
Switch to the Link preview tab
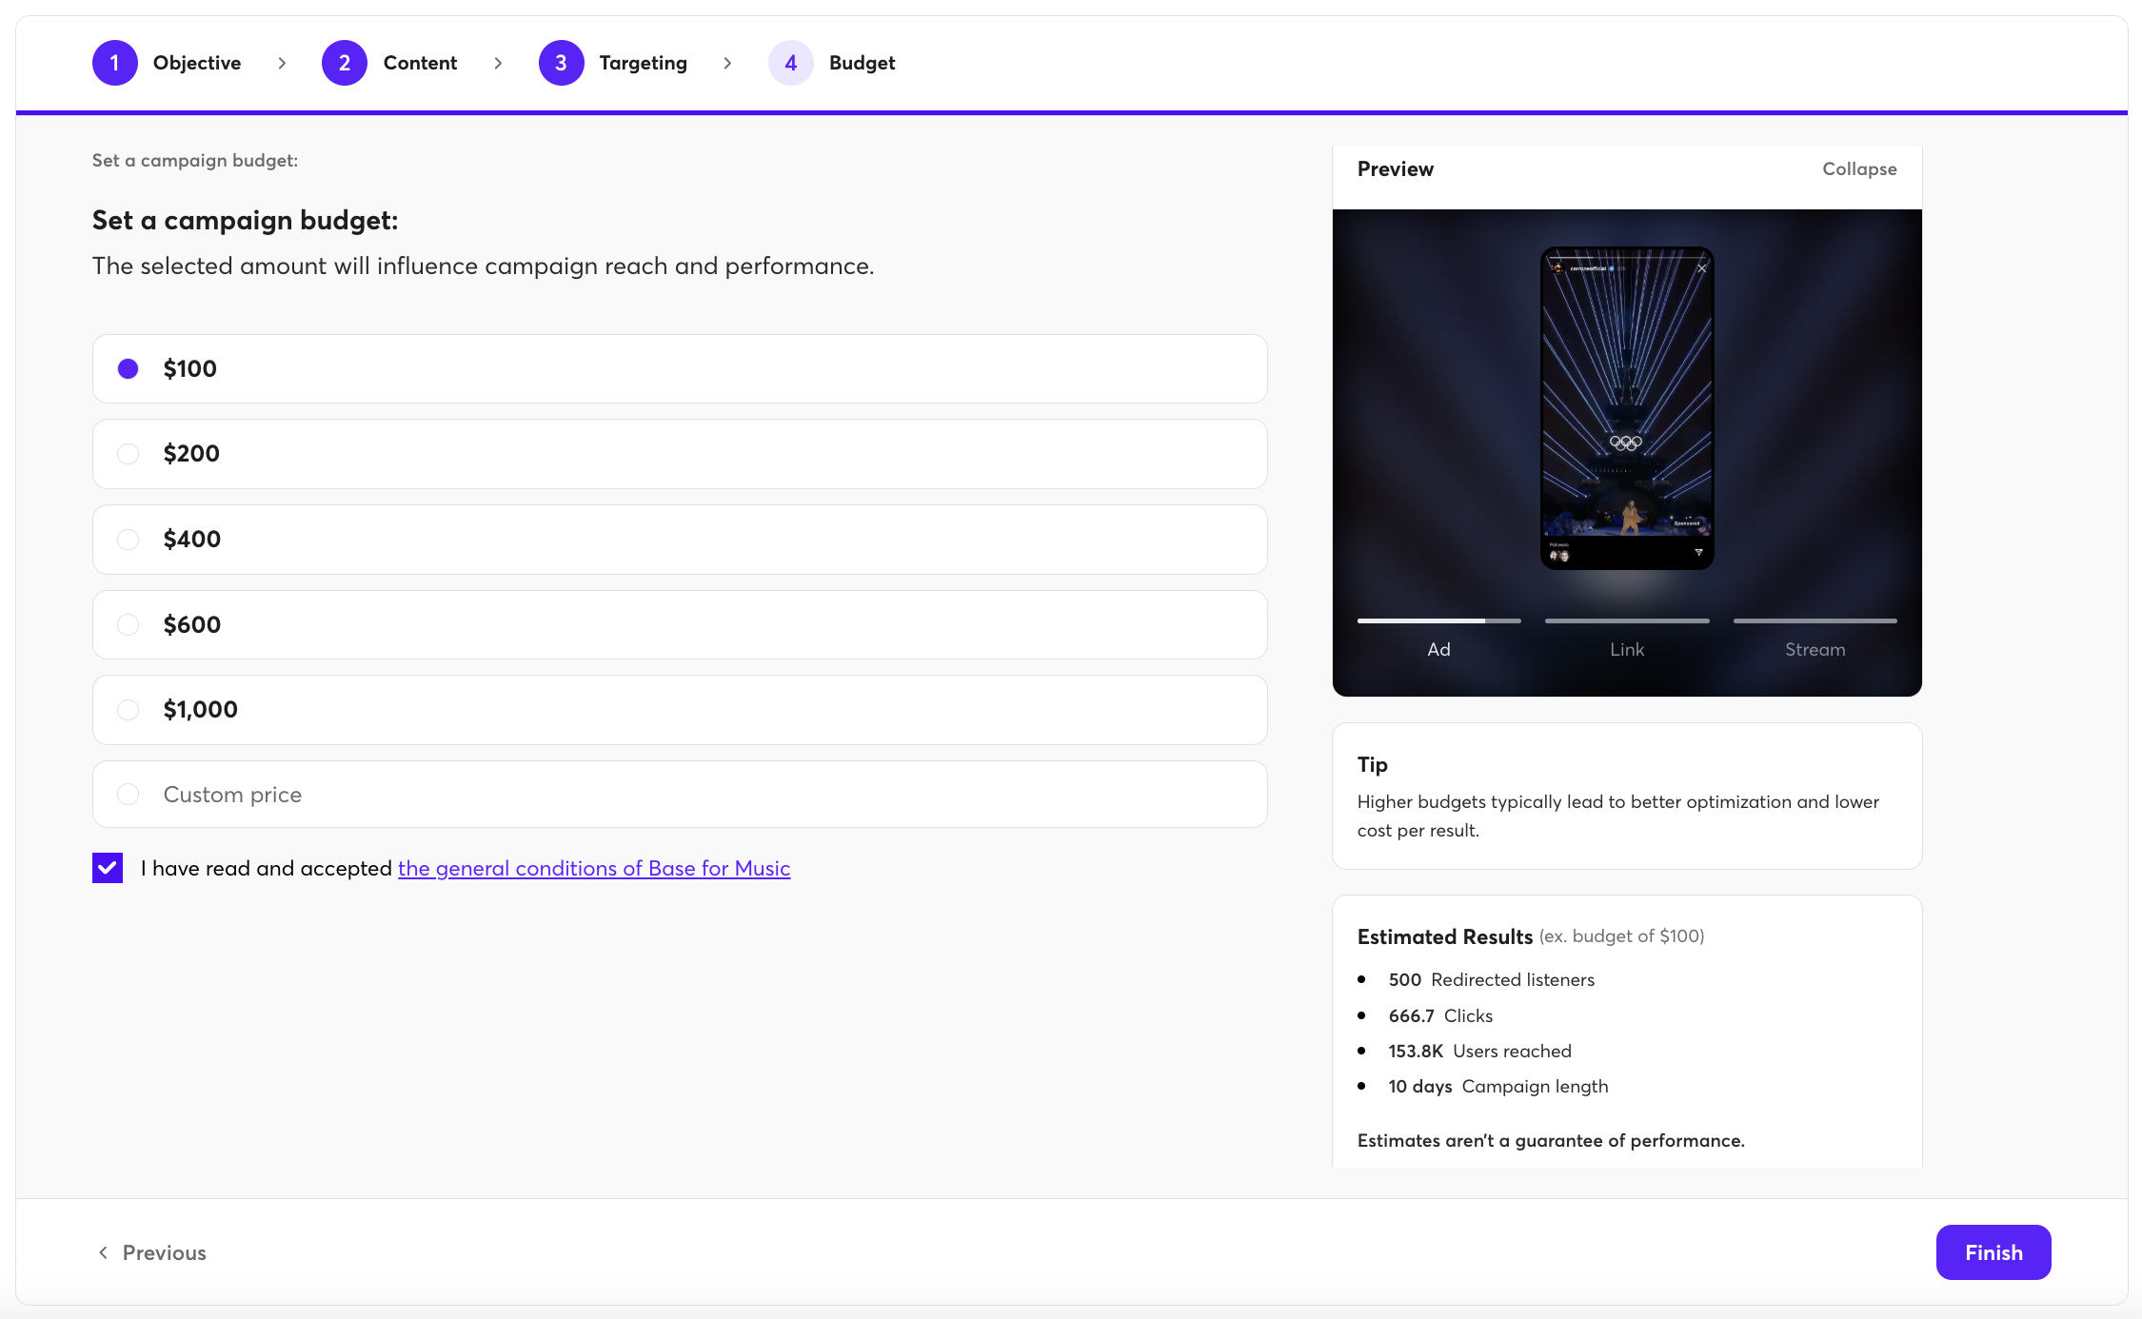1626,649
